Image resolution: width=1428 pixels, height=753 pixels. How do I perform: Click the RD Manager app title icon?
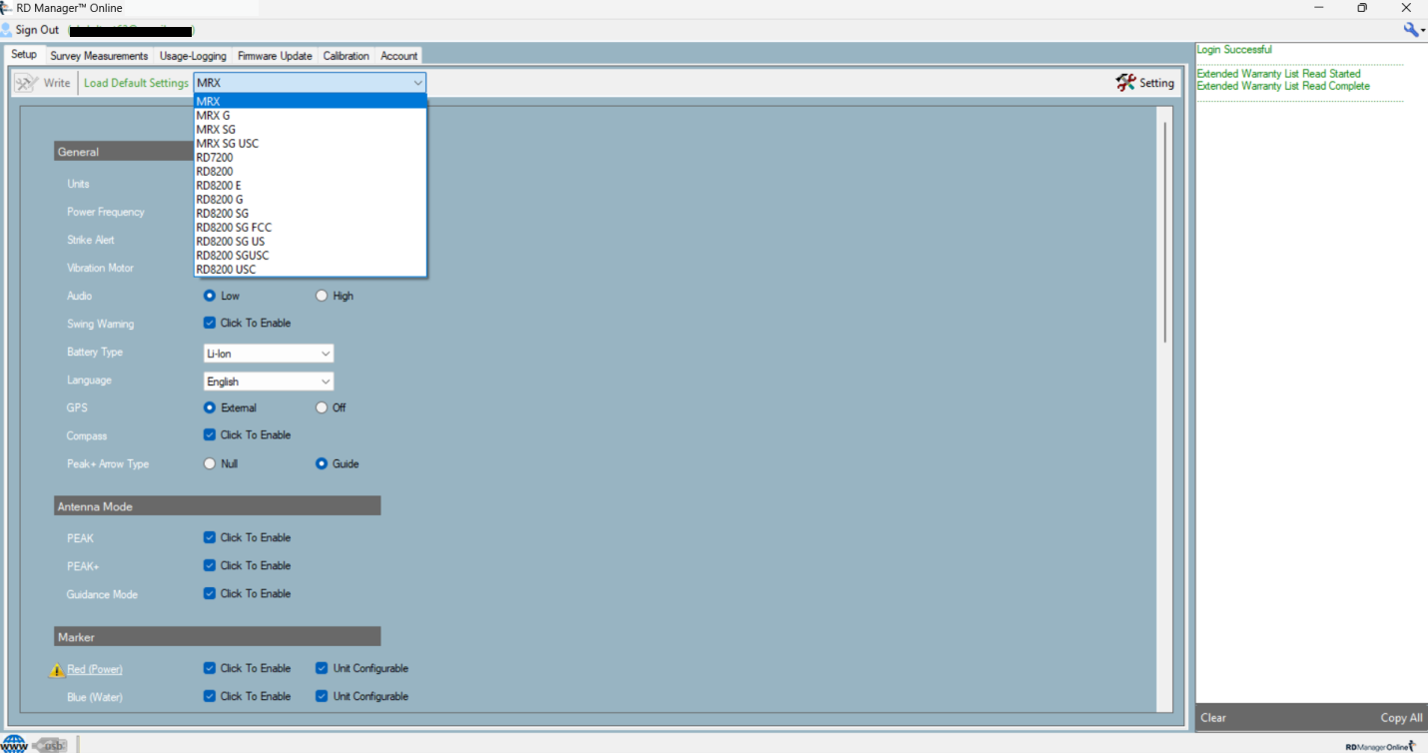(6, 8)
